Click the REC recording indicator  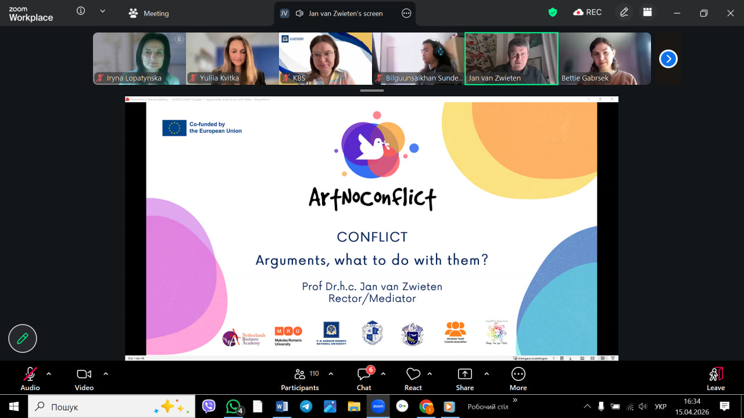tap(588, 12)
